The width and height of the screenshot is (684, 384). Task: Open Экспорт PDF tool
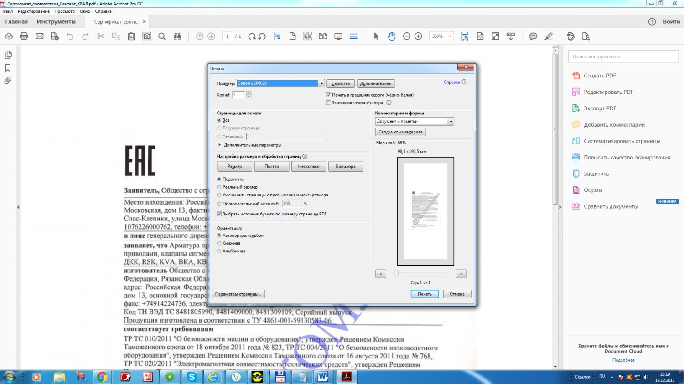(x=600, y=108)
